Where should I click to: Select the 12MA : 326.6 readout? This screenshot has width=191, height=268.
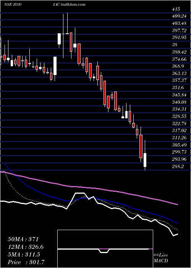pos(26,247)
